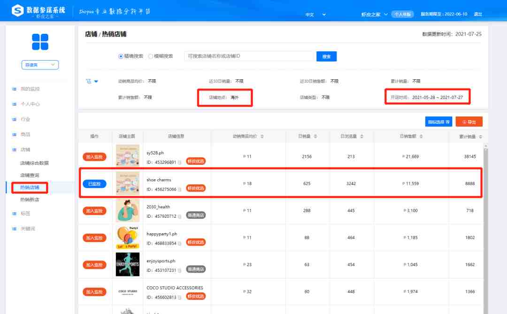The width and height of the screenshot is (507, 314).
Task: Open the 近30日销量 filter
Action: pyautogui.click(x=226, y=81)
